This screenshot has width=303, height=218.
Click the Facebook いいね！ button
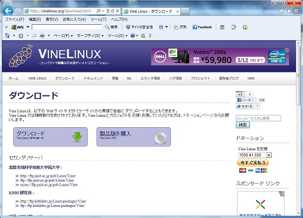coord(246,100)
